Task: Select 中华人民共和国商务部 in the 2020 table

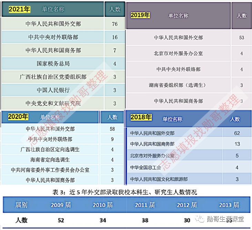Action: pyautogui.click(x=50, y=180)
